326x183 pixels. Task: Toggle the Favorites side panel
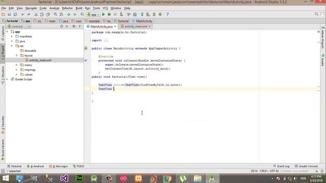click(x=3, y=125)
